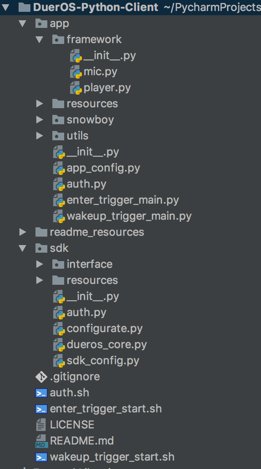
Task: Open the README.md file name
Action: [82, 441]
